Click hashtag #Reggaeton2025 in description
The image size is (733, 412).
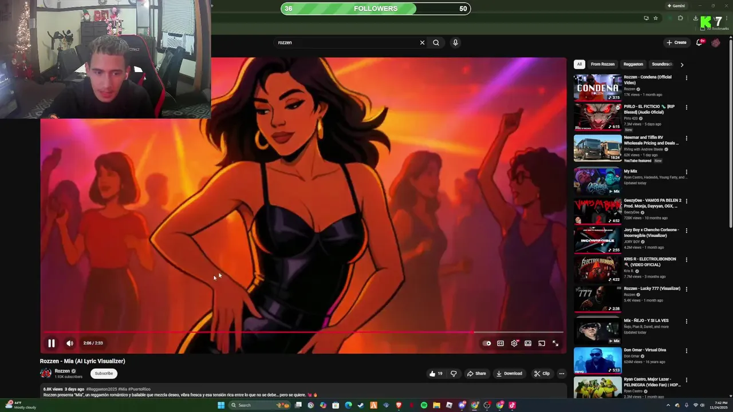pyautogui.click(x=101, y=389)
